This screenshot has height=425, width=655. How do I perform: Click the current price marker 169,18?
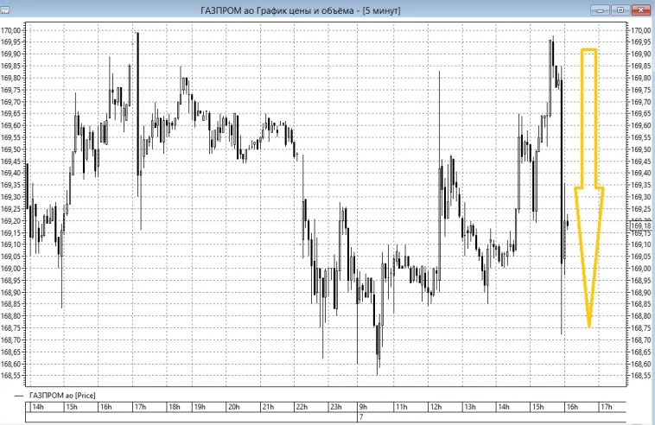pos(640,225)
